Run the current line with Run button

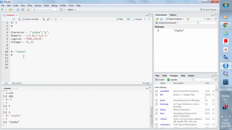click(120, 19)
